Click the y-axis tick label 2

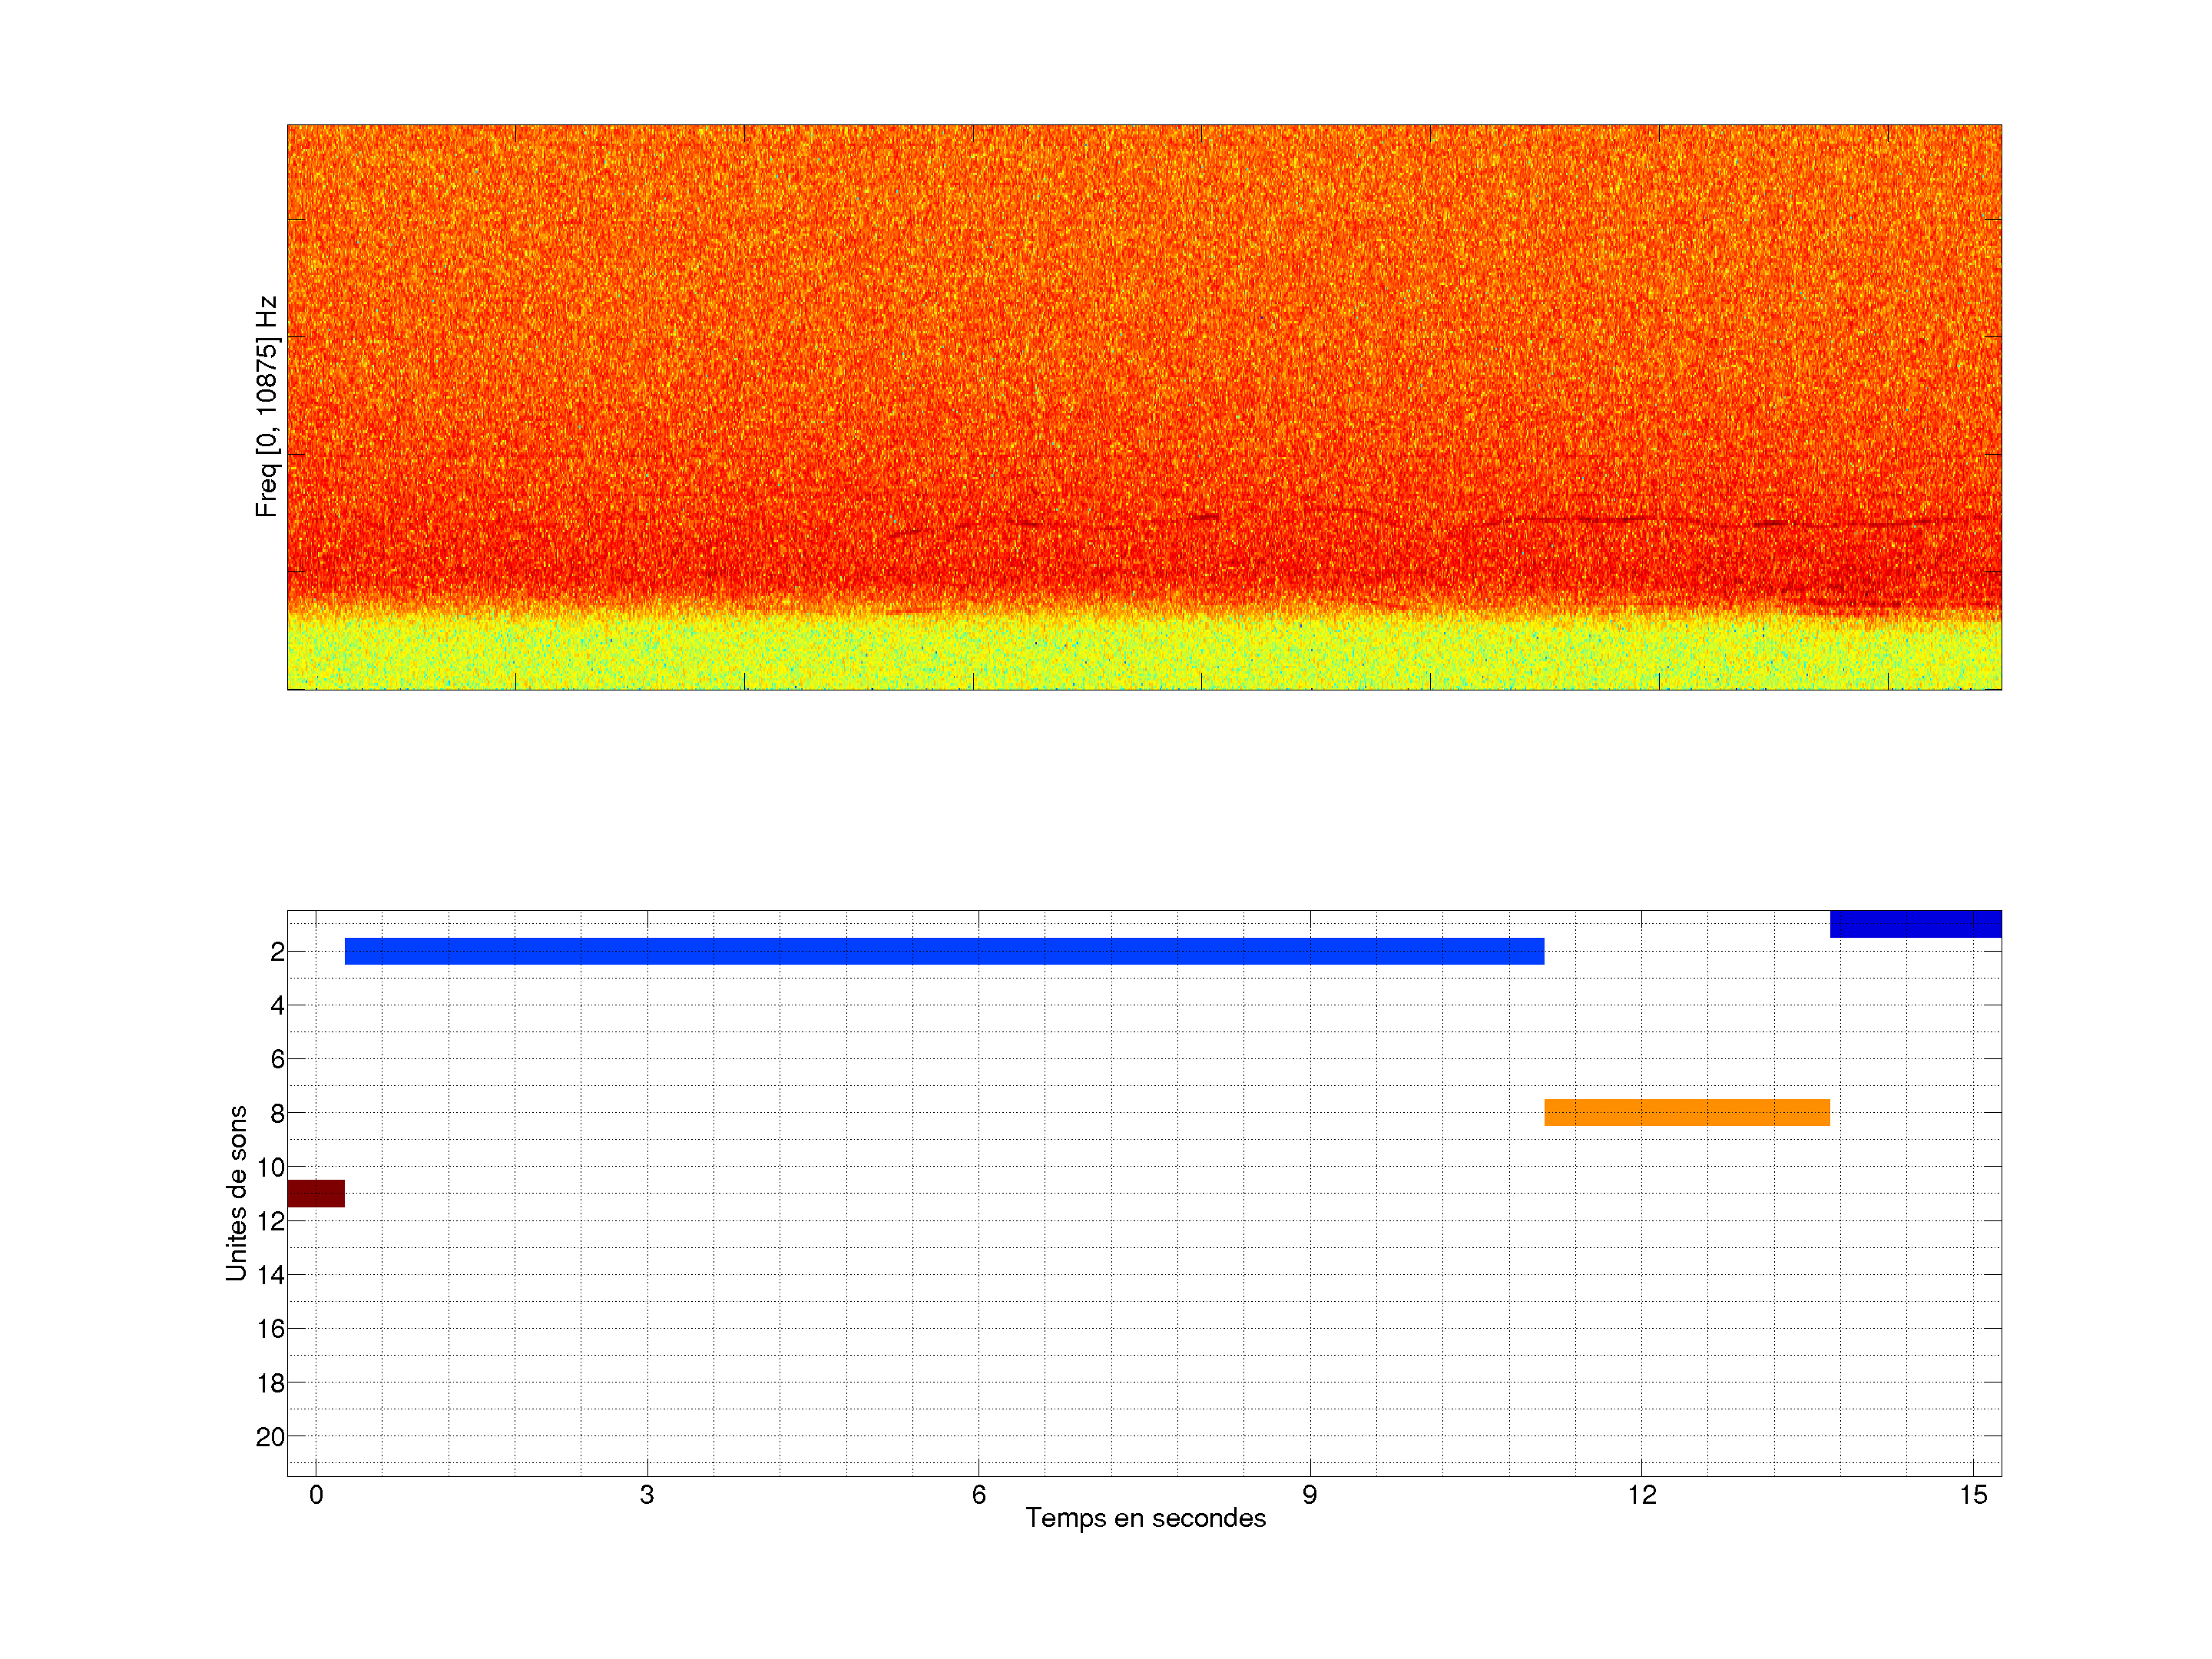click(x=277, y=952)
